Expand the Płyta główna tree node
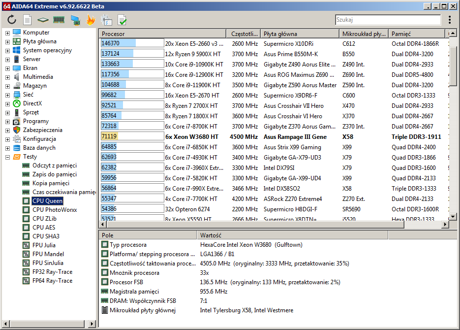The height and width of the screenshot is (330, 460). pyautogui.click(x=8, y=41)
